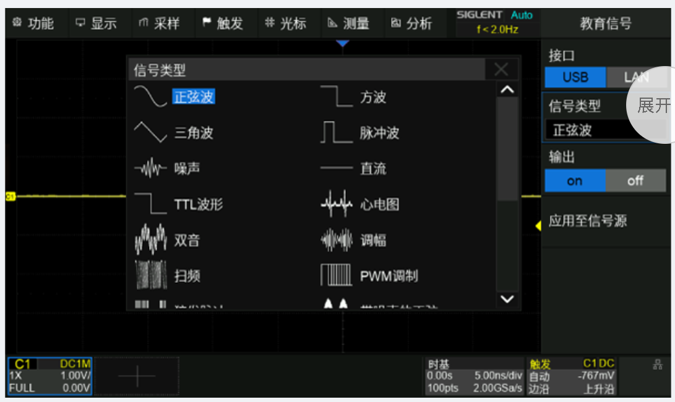Pick the triangle wave (三角波) icon
Image resolution: width=675 pixels, height=402 pixels.
[x=150, y=132]
